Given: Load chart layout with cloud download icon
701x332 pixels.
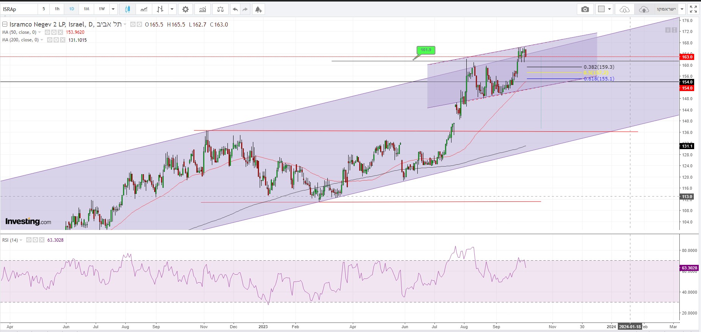Looking at the screenshot, I should coord(624,9).
